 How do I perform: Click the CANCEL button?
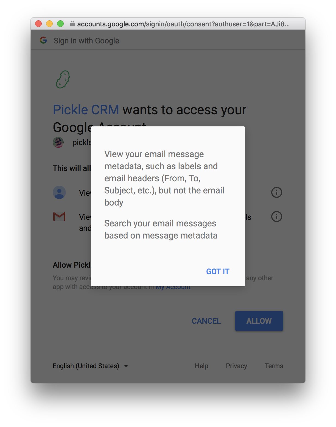click(206, 321)
